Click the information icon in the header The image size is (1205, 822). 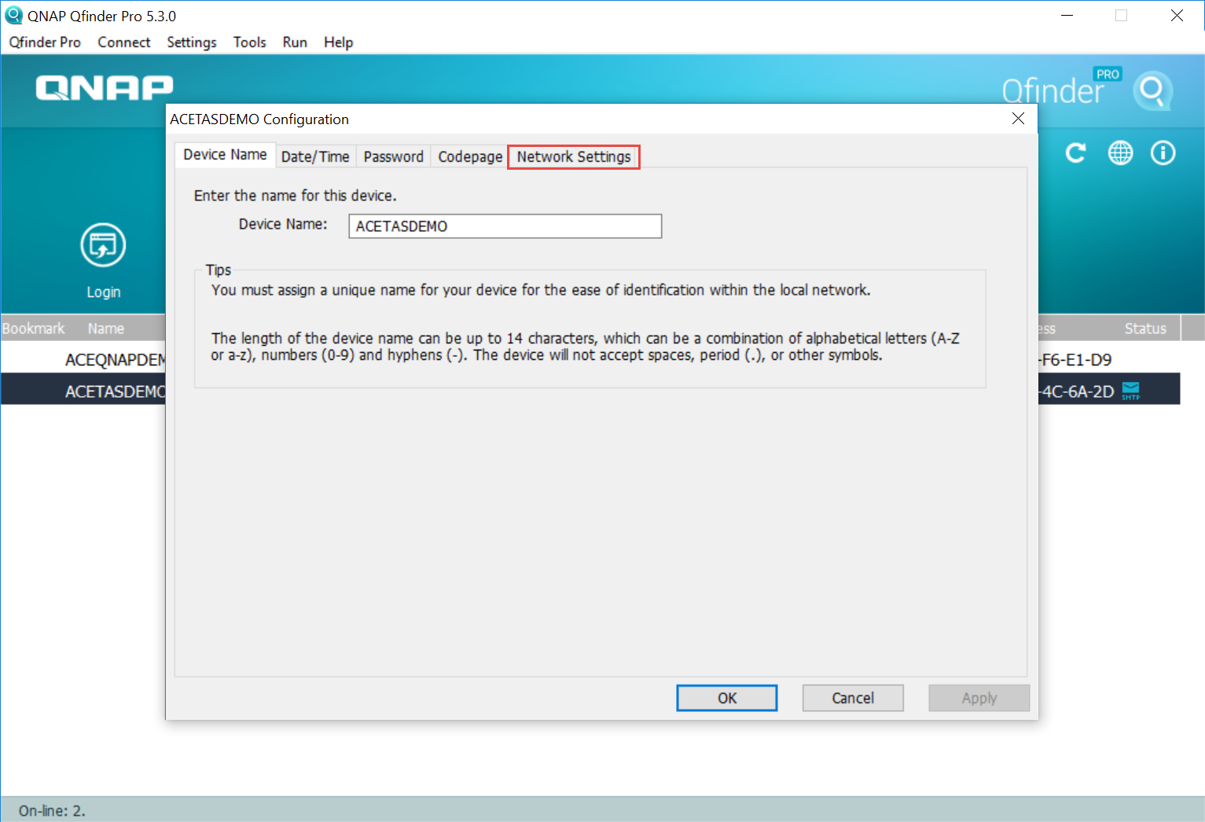click(x=1163, y=153)
